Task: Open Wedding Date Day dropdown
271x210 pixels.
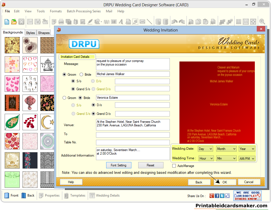Action: (x=205, y=149)
